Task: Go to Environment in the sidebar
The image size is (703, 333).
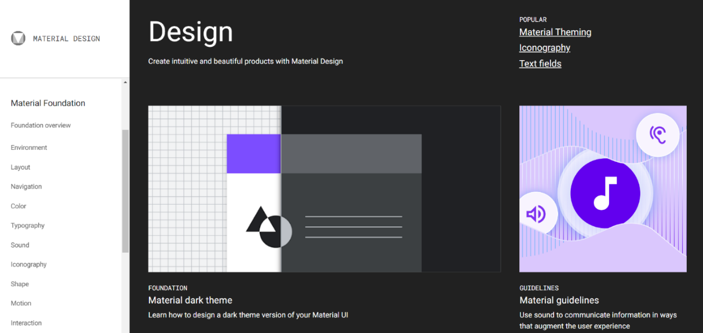Action: (29, 147)
